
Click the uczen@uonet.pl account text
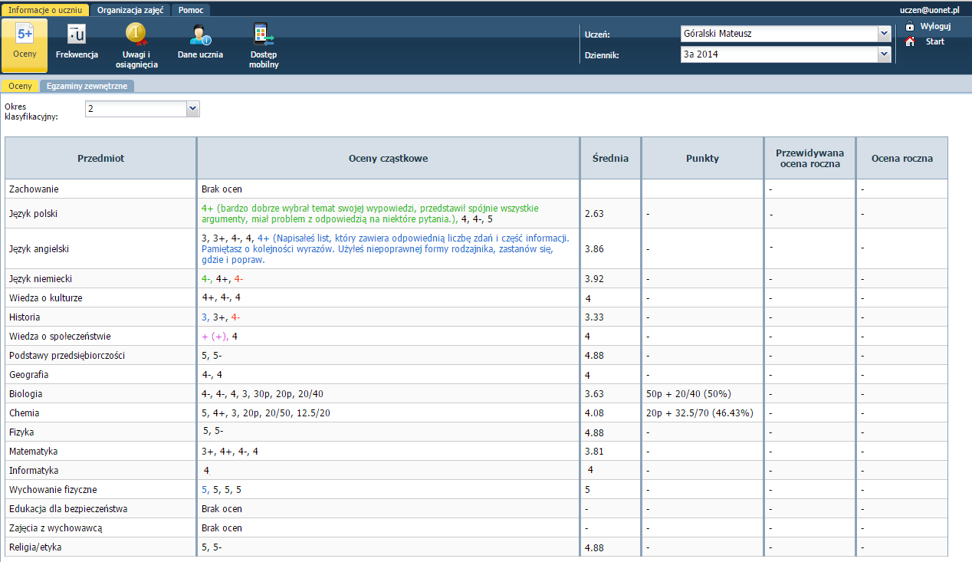(x=930, y=10)
